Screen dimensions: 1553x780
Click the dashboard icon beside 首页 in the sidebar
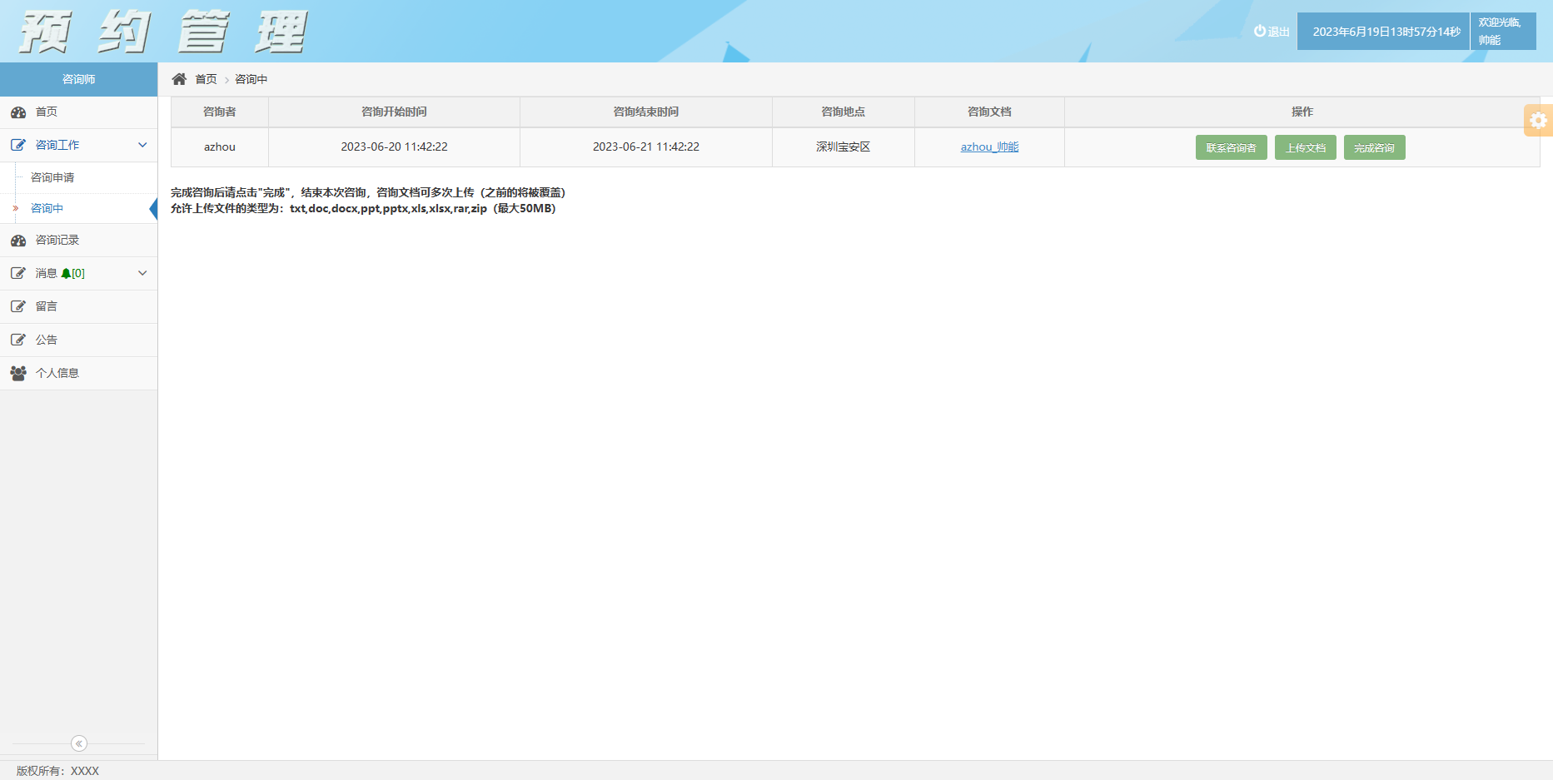pos(18,112)
